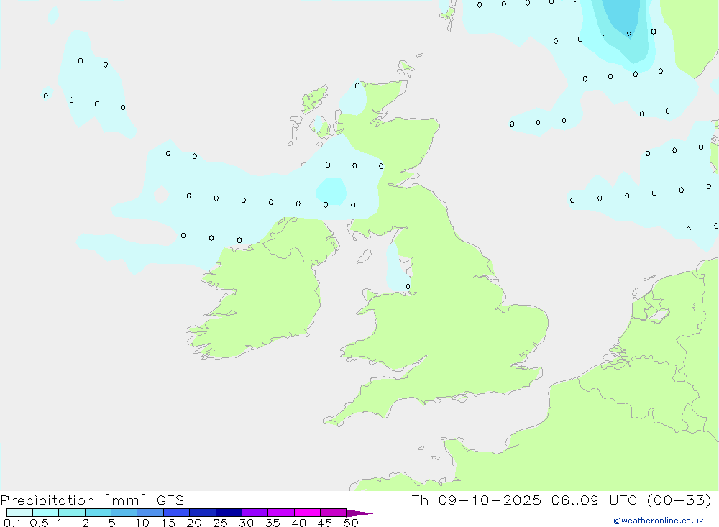Image resolution: width=719 pixels, height=527 pixels.
Task: Click the legend label '10'
Action: tap(142, 523)
